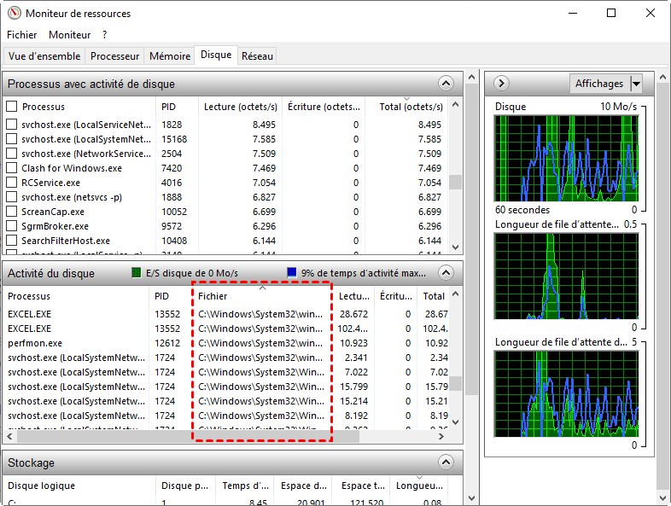671x506 pixels.
Task: Click the Resource Monitor app icon in title bar
Action: point(13,13)
